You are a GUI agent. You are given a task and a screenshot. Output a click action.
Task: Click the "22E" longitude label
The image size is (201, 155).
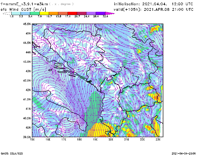click(x=142, y=139)
